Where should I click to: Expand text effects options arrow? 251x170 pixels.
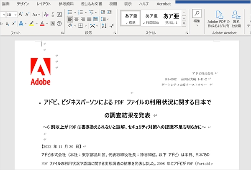(26, 24)
